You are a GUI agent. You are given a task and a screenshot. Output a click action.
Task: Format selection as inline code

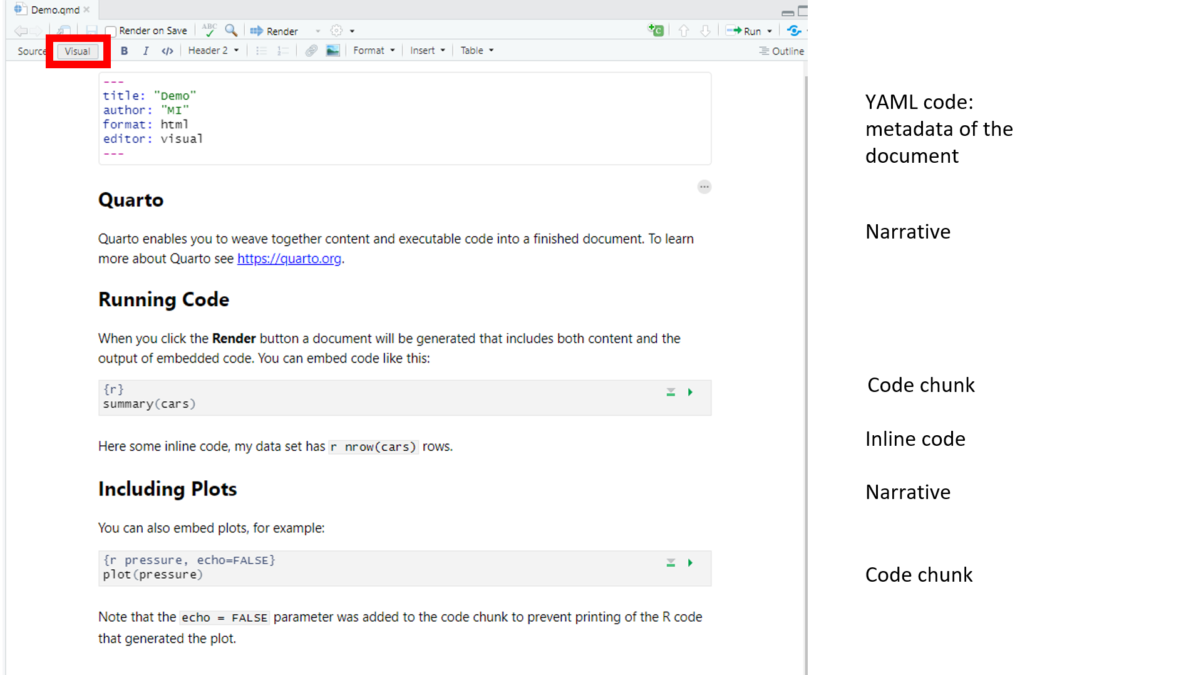tap(167, 51)
